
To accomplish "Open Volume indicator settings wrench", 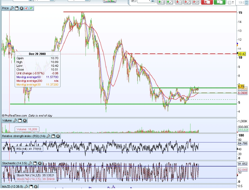I will pos(15,121).
